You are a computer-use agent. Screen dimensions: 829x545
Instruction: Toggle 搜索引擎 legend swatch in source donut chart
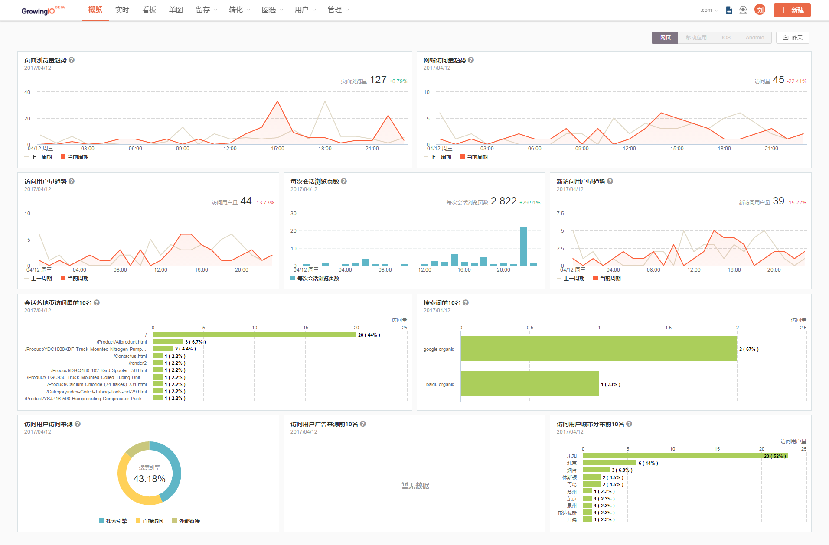point(102,521)
